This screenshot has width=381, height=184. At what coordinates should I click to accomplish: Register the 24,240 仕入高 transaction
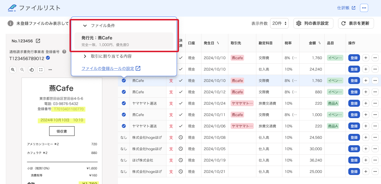tap(354, 69)
